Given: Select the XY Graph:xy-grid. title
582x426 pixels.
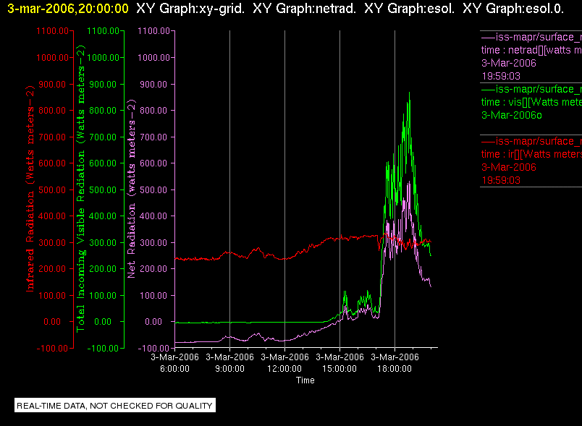Looking at the screenshot, I should click(190, 9).
